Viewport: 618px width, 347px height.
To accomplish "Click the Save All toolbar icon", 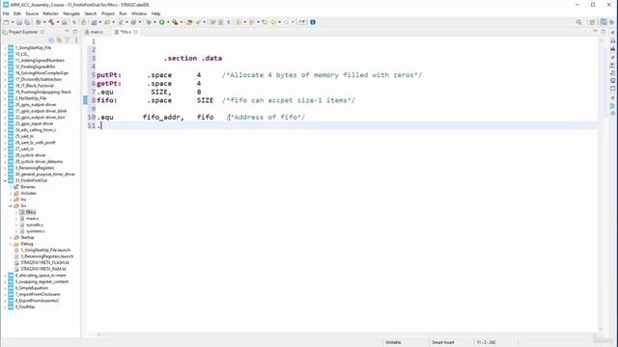I will coord(27,22).
